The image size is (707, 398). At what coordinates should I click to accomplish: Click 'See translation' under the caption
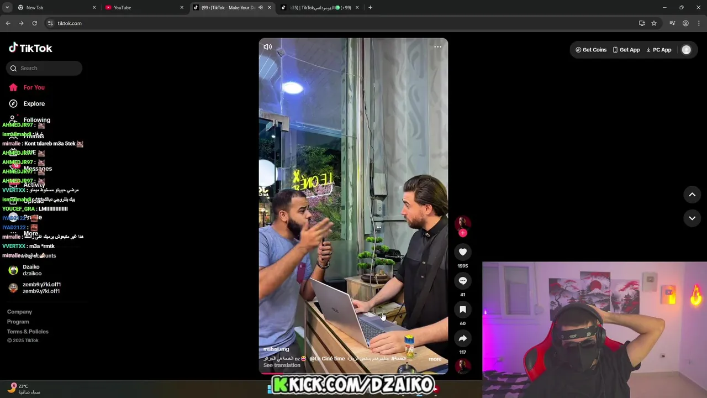click(x=282, y=365)
